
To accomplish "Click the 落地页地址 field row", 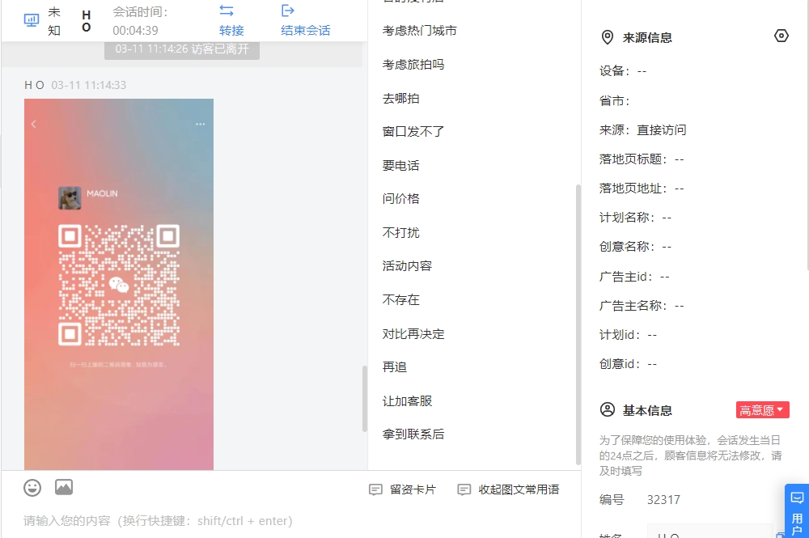I will pos(642,189).
